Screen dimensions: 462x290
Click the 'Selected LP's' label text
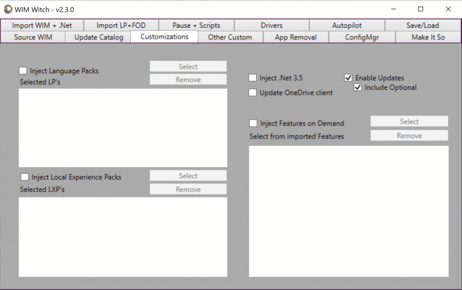tap(40, 82)
